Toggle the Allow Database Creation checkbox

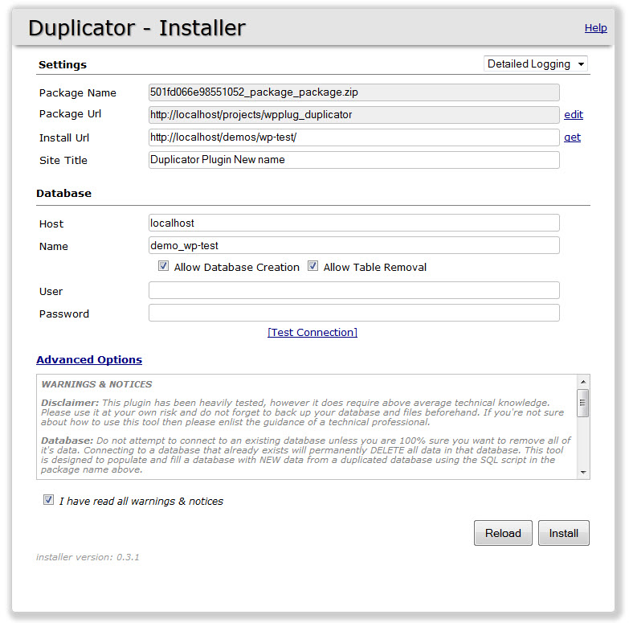point(163,266)
